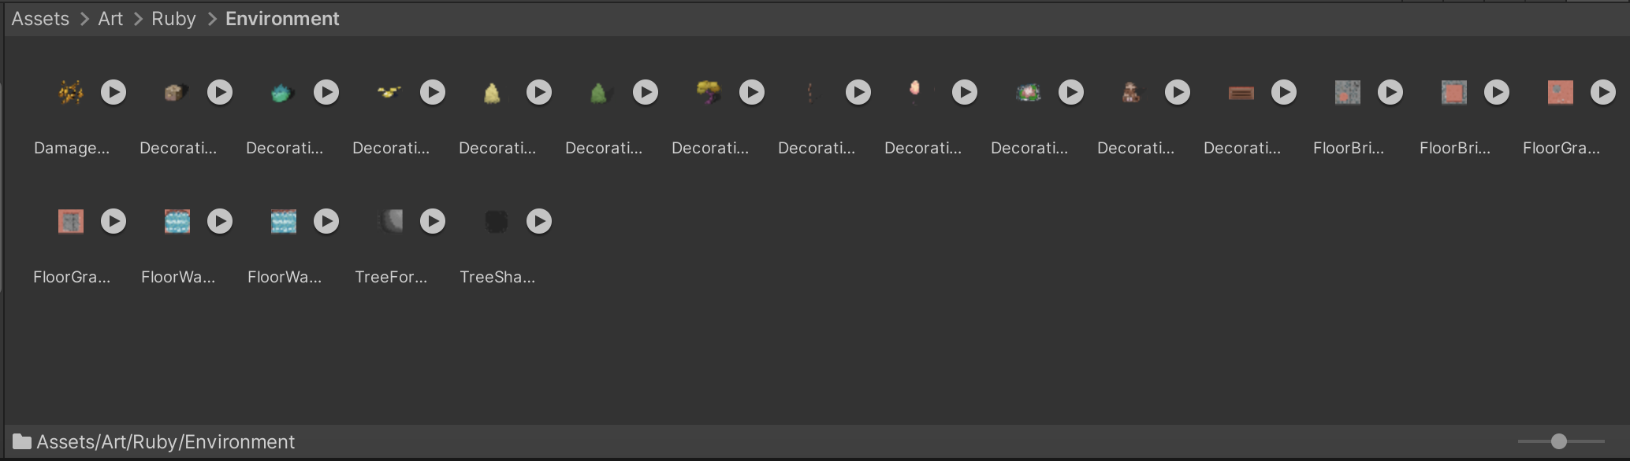The image size is (1630, 461).
Task: Open the Ruby folder breadcrumb
Action: [173, 19]
